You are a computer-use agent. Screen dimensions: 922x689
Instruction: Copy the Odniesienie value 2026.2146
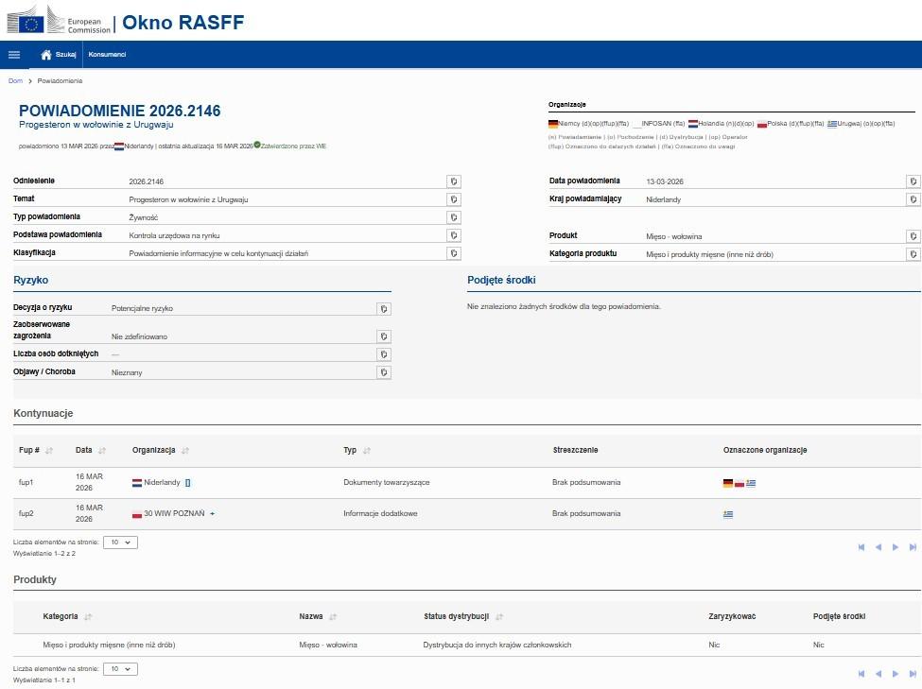[454, 181]
